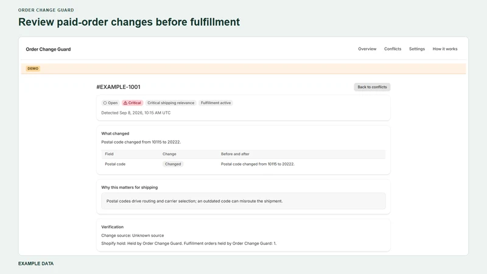Click the Back to conflicts button
Screen dimensions: 487x274
[372, 87]
